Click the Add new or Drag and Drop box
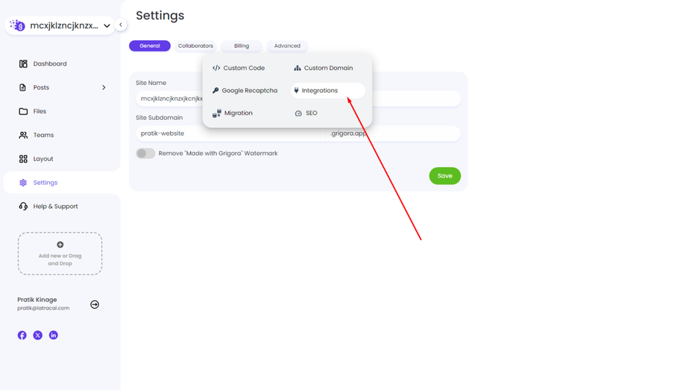Screen dimensions: 686x390 (x=60, y=254)
